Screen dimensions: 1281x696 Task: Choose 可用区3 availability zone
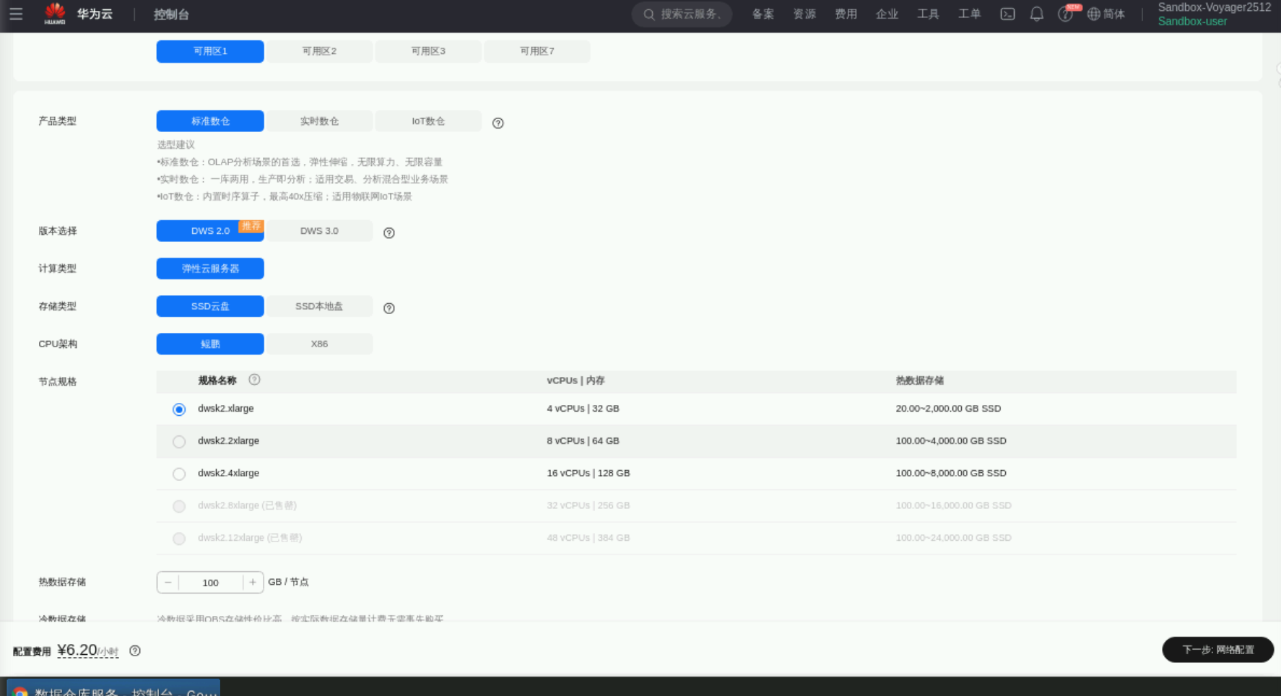[x=428, y=51]
